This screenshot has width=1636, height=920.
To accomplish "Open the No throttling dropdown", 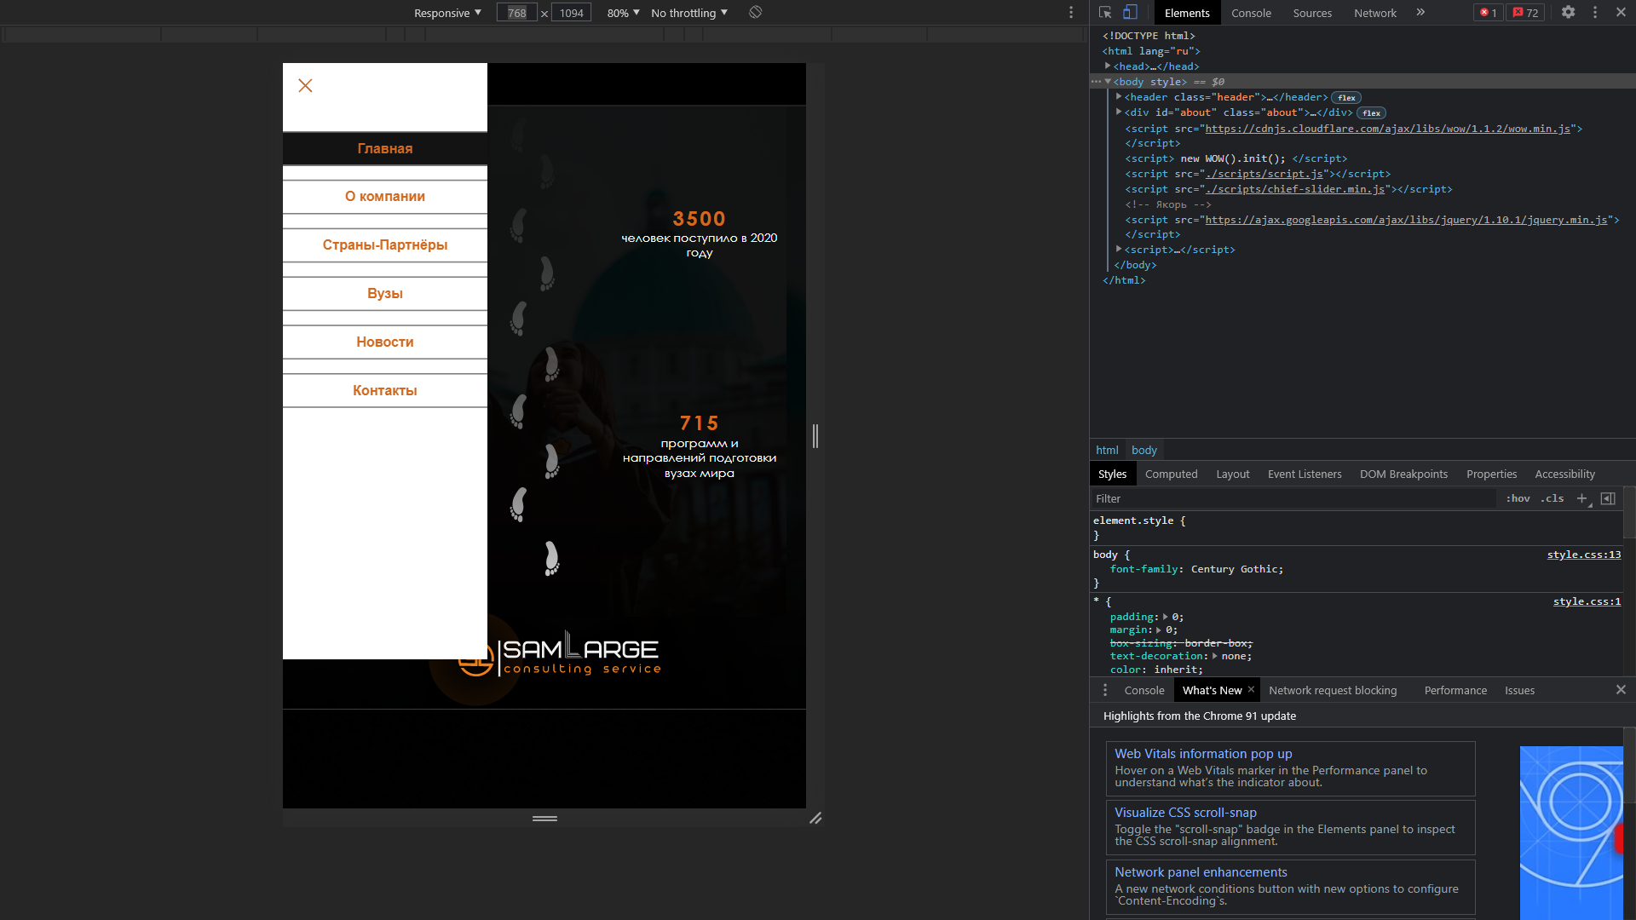I will 688,13.
